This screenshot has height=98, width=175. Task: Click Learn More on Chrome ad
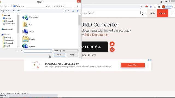click(x=133, y=65)
